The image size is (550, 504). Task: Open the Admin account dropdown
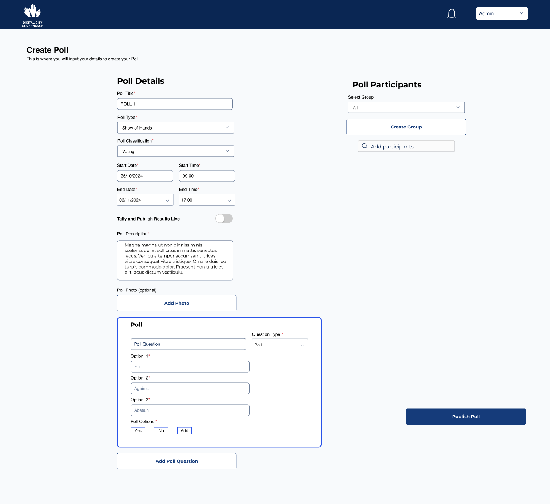[x=502, y=13]
